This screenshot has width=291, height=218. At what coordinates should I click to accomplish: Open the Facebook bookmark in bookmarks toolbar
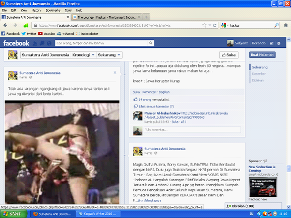click(11, 34)
